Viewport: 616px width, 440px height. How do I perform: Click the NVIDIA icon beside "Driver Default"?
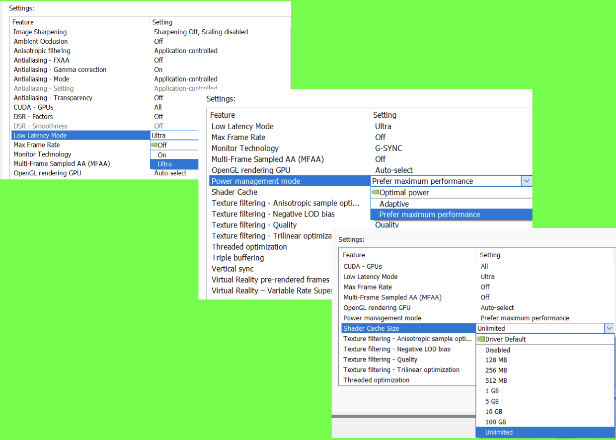(x=480, y=339)
